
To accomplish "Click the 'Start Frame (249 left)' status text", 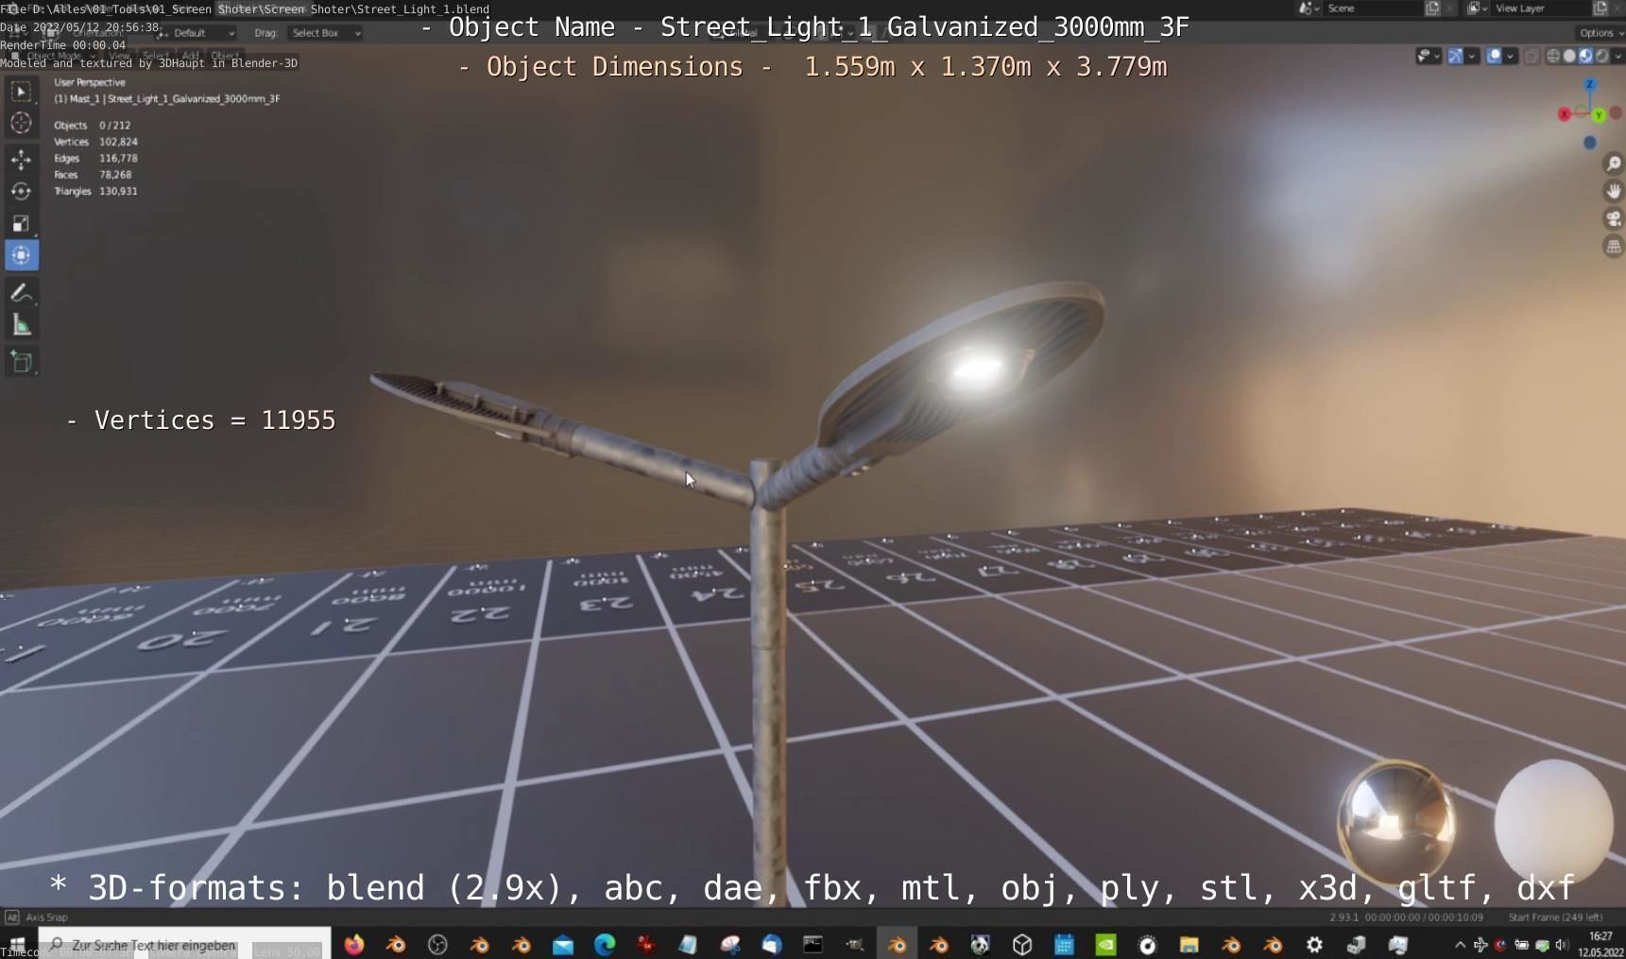I will pos(1555,917).
